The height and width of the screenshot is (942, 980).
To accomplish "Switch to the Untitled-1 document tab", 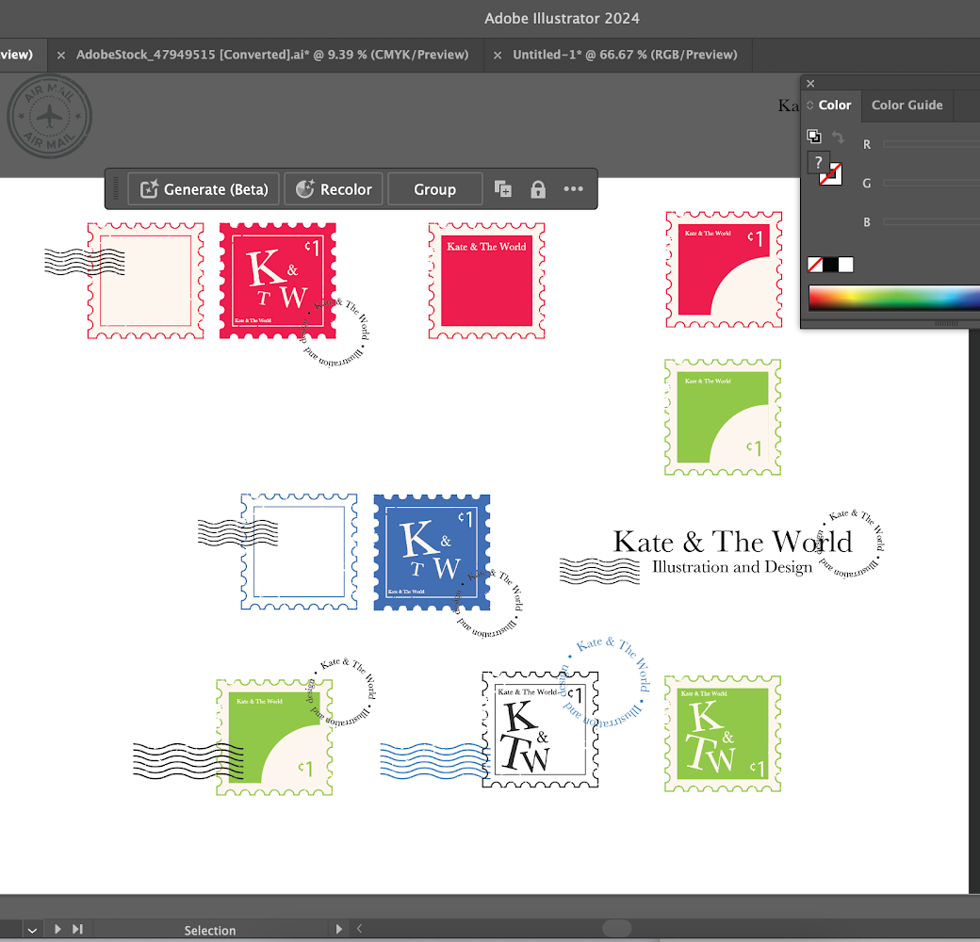I will click(625, 55).
